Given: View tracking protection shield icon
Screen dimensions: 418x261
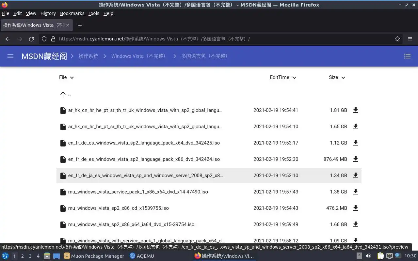Looking at the screenshot, I should pos(44,39).
